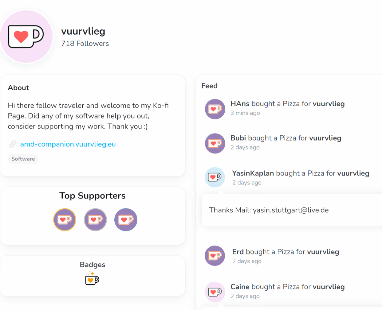Click Caine's pink supporter avatar
Screen dimensions: 382x310
(x=215, y=292)
